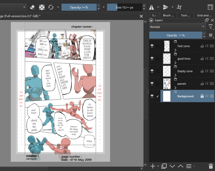
Task: Enable the vertical mirror tool
Action: [166, 7]
